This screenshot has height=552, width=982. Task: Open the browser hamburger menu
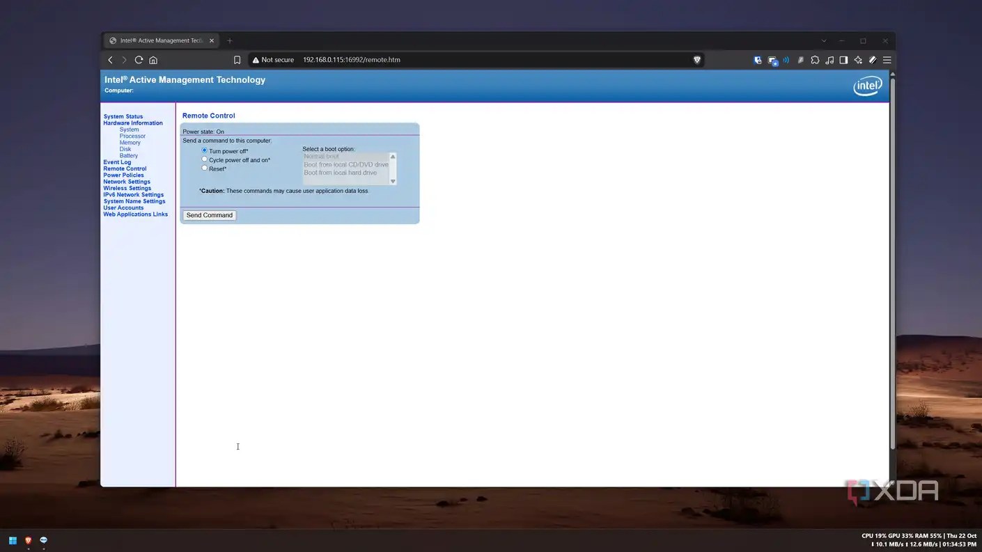[x=887, y=60]
